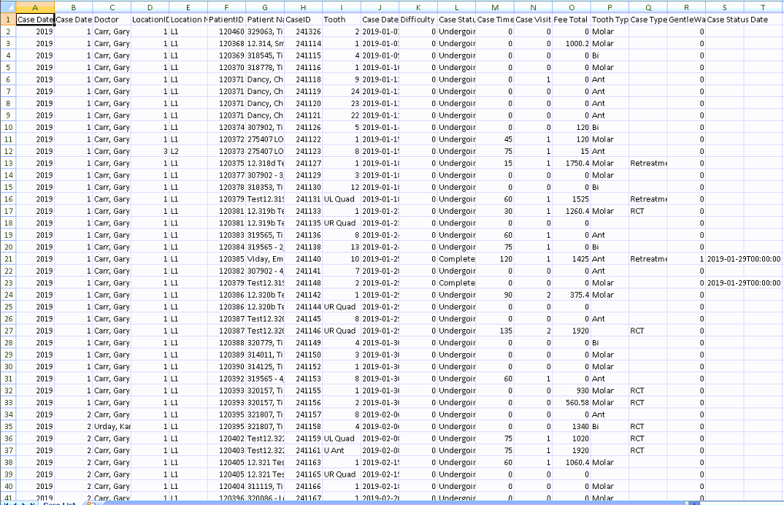Image resolution: width=784 pixels, height=505 pixels.
Task: Select the row 35 header
Action: pos(7,426)
